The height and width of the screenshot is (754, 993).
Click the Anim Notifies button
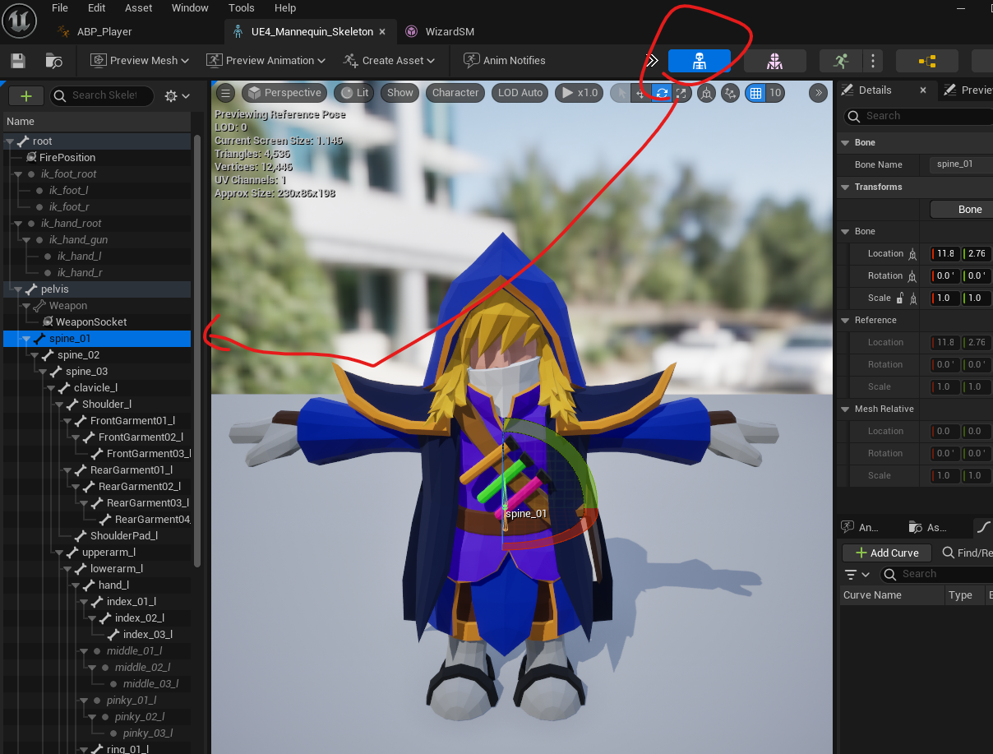coord(505,61)
